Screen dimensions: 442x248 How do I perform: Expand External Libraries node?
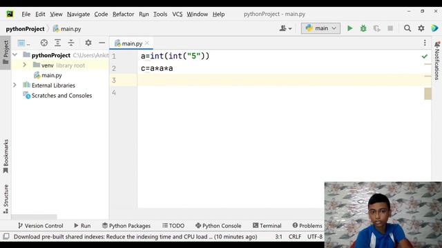pyautogui.click(x=15, y=85)
